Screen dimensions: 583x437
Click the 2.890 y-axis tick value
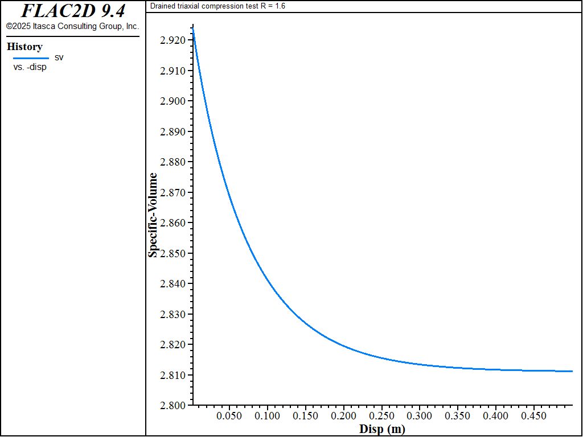pos(172,131)
